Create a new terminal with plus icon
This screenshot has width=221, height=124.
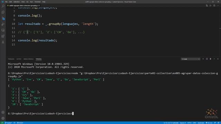click(x=203, y=59)
